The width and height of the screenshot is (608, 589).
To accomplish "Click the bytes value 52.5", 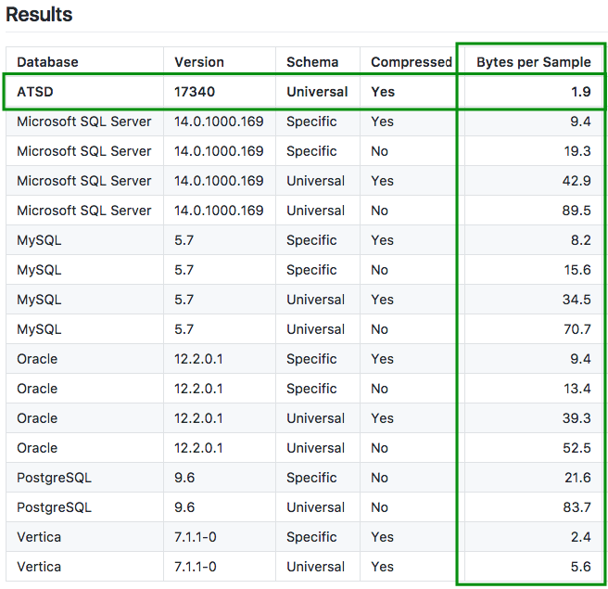I will 576,448.
